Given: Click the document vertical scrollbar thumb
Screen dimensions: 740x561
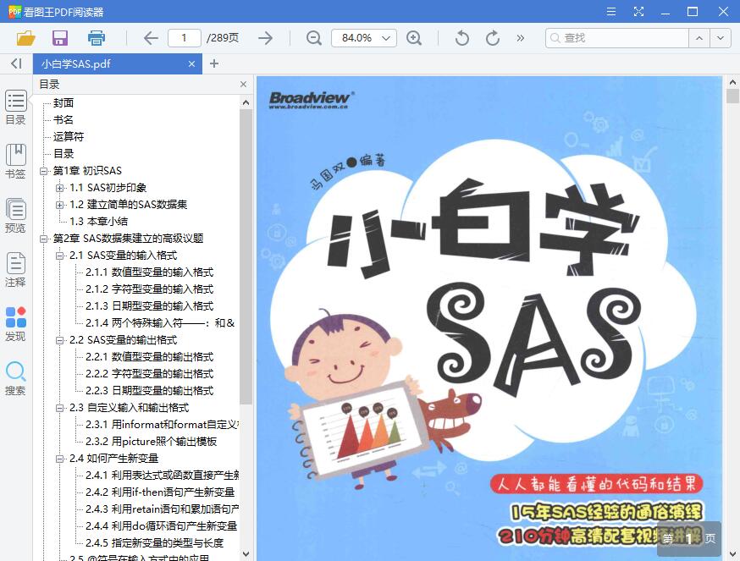Looking at the screenshot, I should pos(732,96).
